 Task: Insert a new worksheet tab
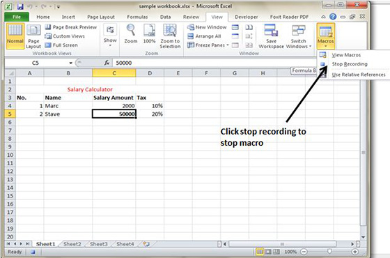click(x=146, y=244)
